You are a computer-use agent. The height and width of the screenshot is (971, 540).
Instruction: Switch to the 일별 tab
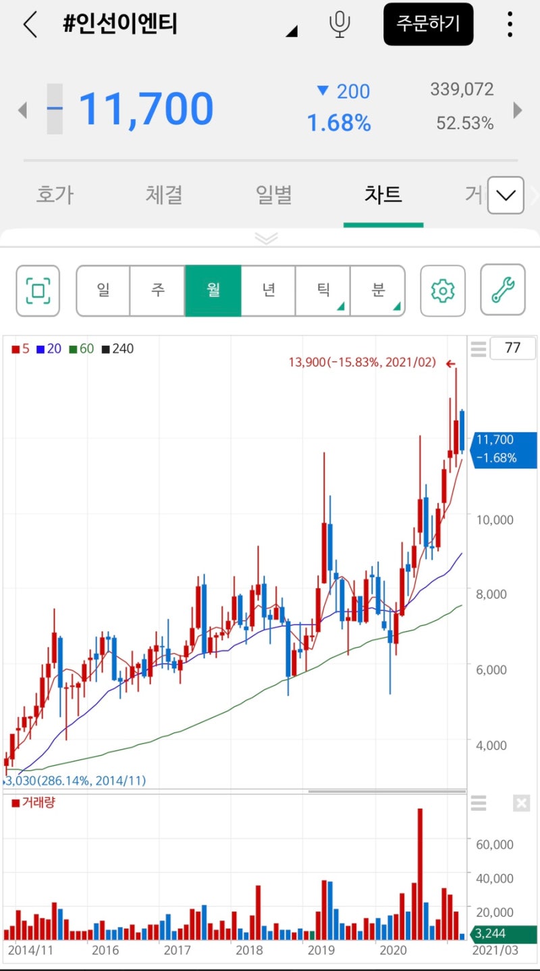[274, 195]
